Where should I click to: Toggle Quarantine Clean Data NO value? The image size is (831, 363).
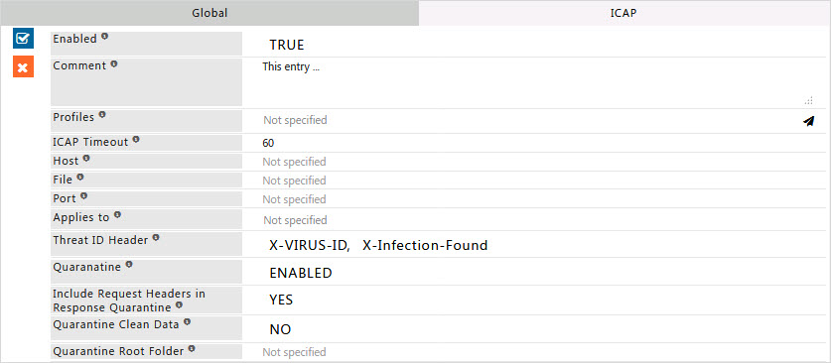coord(280,329)
